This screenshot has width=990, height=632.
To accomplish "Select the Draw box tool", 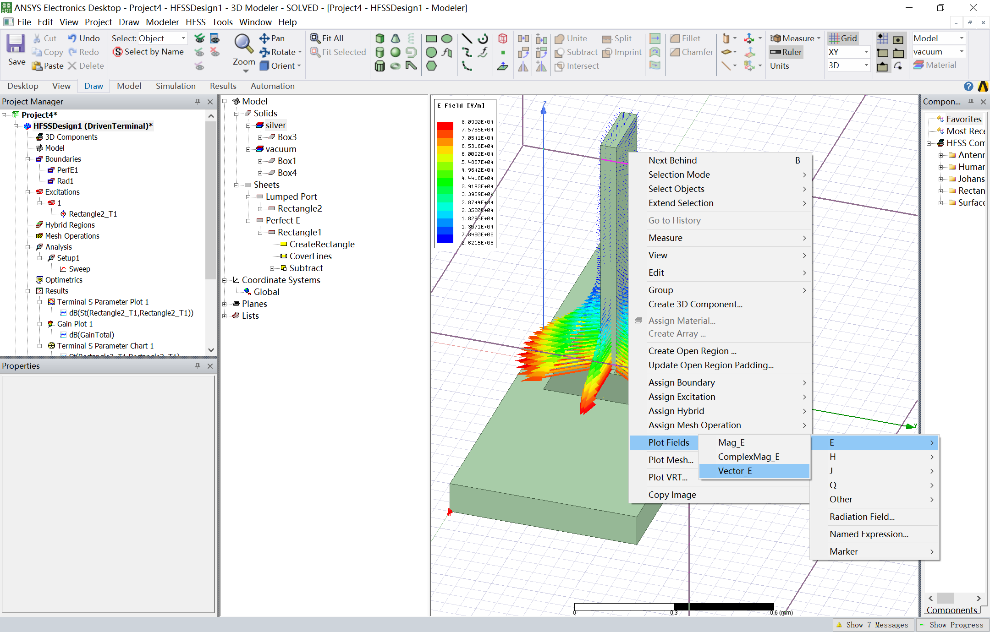I will point(379,38).
